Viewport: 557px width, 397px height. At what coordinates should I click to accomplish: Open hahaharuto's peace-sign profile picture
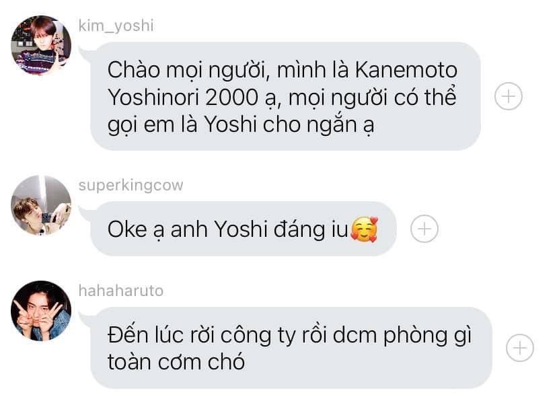(x=41, y=311)
